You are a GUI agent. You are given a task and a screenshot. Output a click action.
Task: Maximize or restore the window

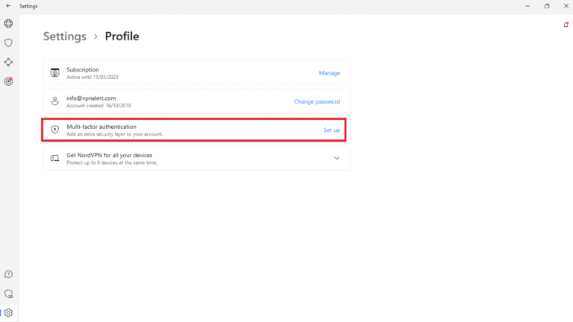pyautogui.click(x=547, y=6)
